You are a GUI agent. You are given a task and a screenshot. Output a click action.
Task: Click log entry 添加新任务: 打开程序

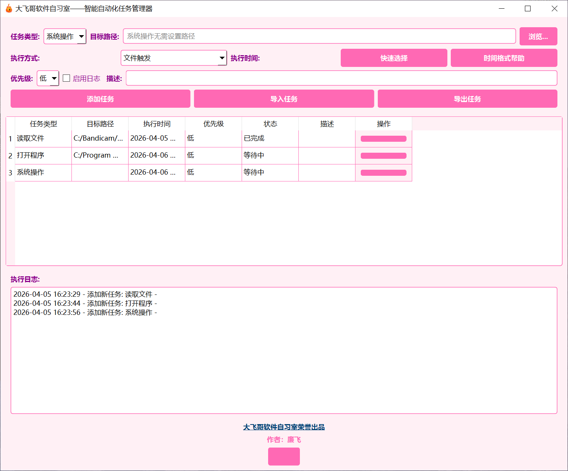pos(85,303)
